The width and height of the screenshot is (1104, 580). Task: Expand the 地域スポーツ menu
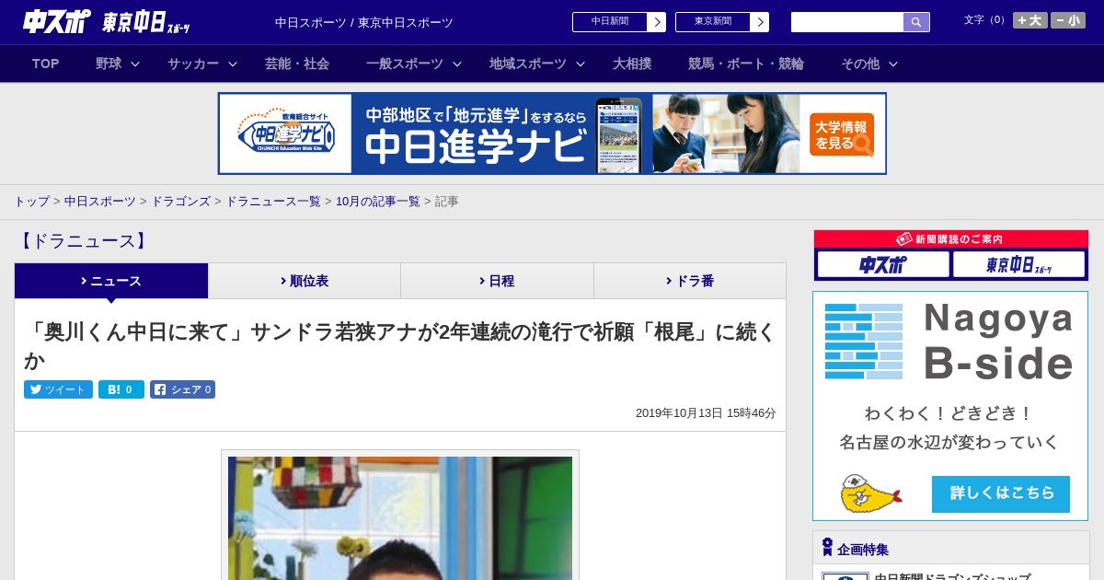[537, 64]
